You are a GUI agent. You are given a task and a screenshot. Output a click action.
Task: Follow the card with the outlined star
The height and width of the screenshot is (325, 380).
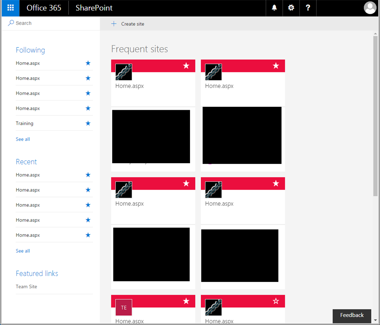pyautogui.click(x=276, y=301)
